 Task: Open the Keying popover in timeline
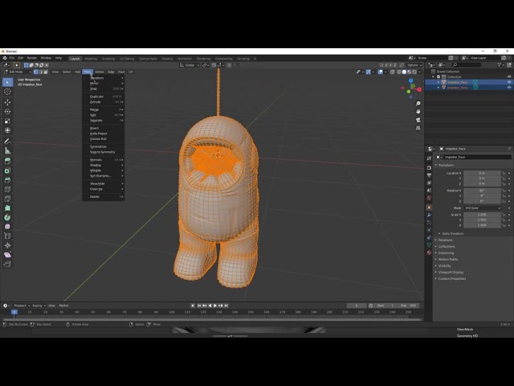point(39,306)
